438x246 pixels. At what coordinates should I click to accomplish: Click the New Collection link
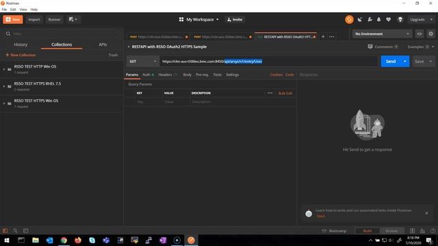21,55
